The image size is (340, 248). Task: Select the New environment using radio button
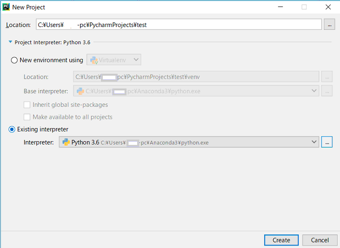click(14, 60)
